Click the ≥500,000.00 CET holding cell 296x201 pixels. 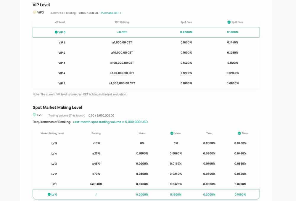[x=122, y=73]
